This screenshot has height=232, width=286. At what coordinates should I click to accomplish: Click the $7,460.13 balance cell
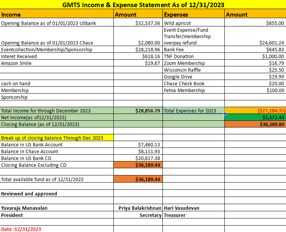tap(138, 144)
